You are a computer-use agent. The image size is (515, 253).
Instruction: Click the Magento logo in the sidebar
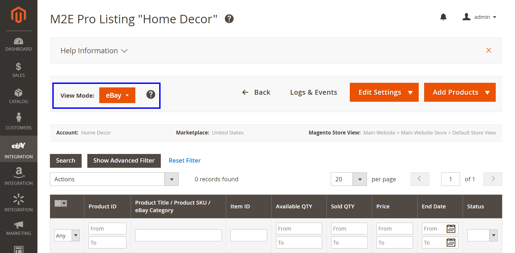[18, 15]
